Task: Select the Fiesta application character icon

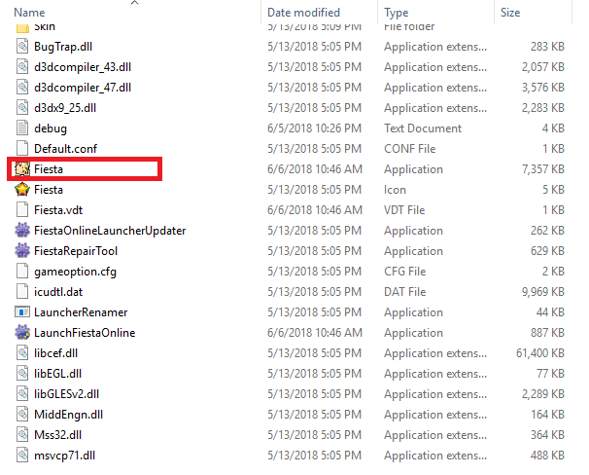Action: click(x=22, y=169)
